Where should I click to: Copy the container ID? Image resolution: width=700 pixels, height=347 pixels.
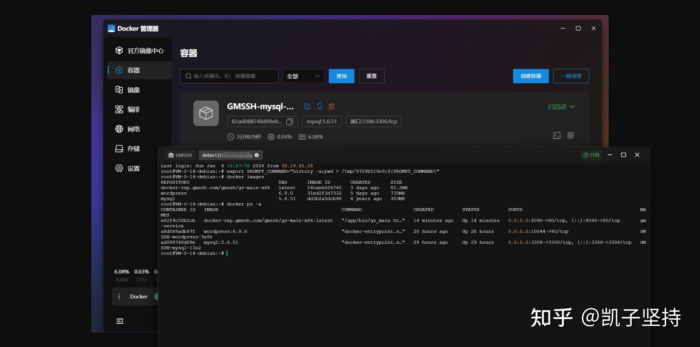tap(289, 122)
